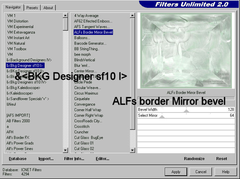Choose Blur 'em!... filter

(x=82, y=66)
